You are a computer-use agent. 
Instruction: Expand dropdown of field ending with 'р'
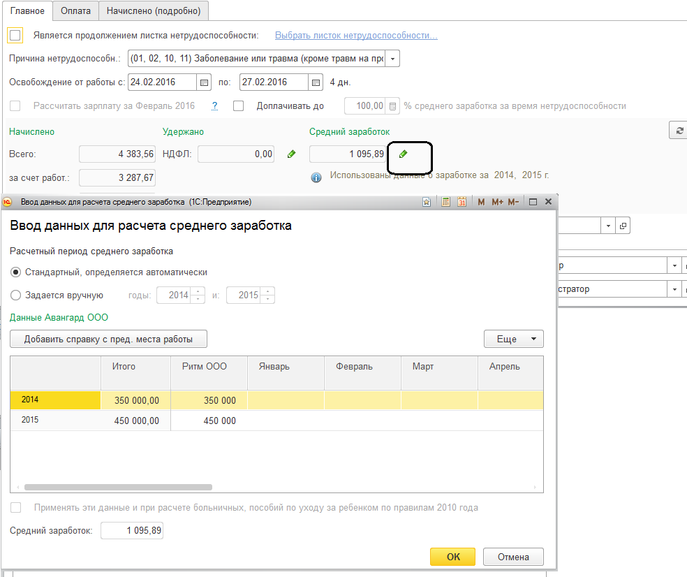(674, 265)
